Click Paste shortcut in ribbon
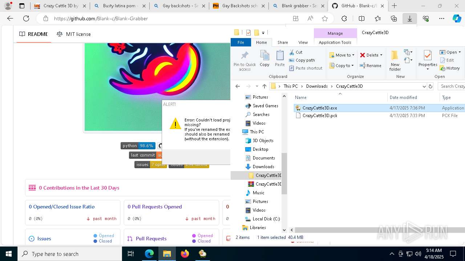The width and height of the screenshot is (465, 261). [x=306, y=68]
